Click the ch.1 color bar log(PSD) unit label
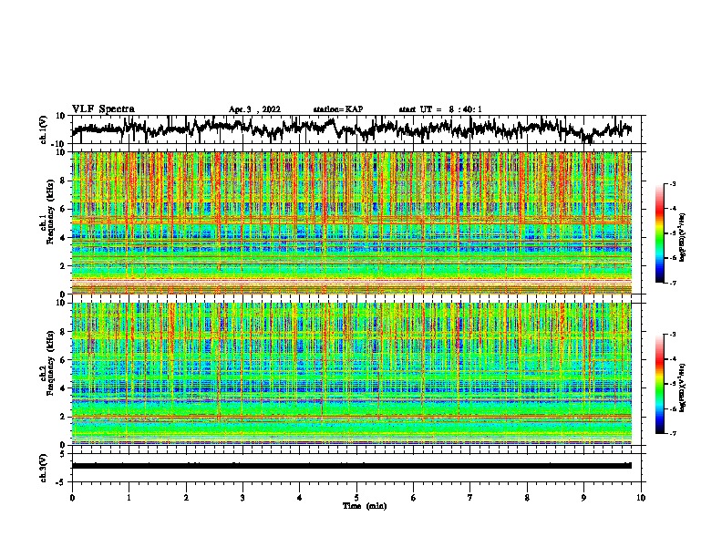722x558 pixels. pos(683,237)
